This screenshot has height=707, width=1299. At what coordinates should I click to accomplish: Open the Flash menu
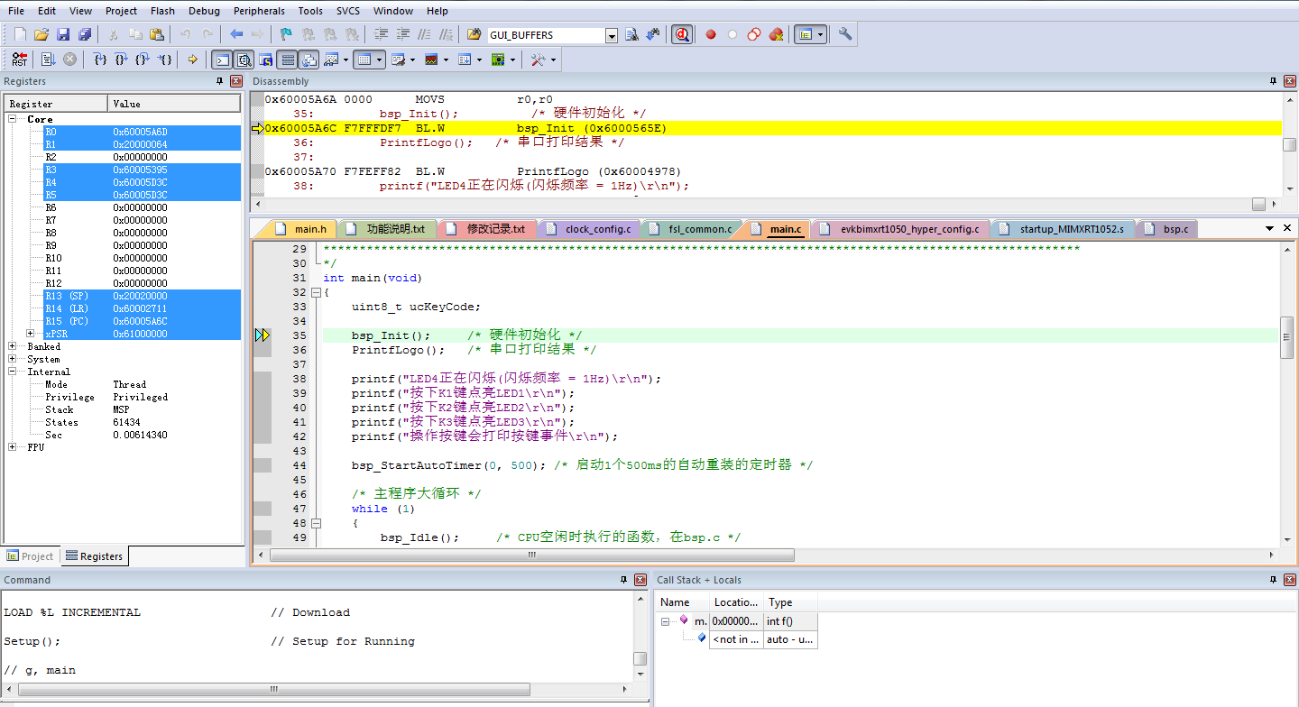163,11
